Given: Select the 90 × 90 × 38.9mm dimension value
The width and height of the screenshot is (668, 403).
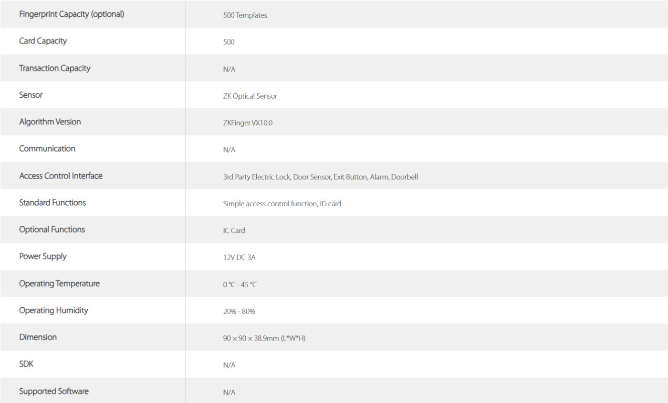Looking at the screenshot, I should click(x=264, y=338).
